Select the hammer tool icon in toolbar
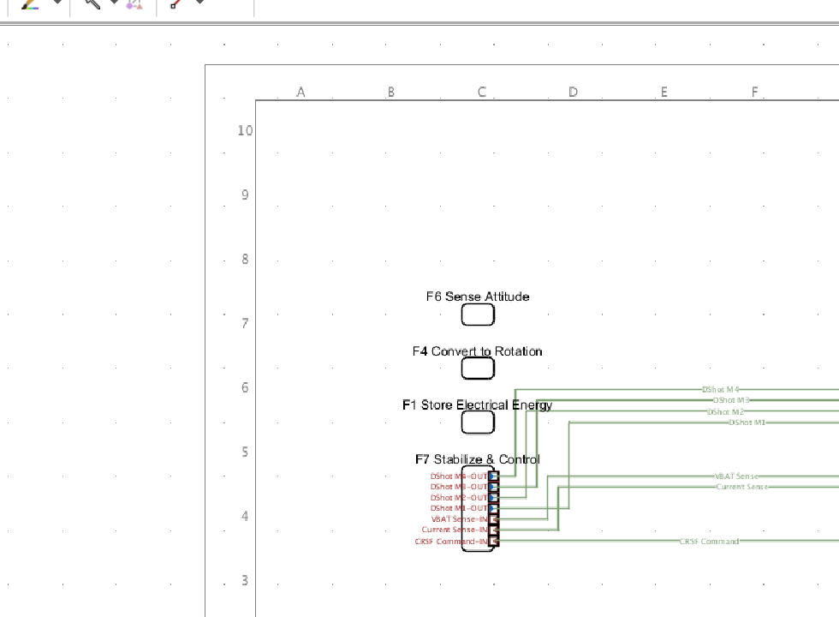 [x=93, y=3]
